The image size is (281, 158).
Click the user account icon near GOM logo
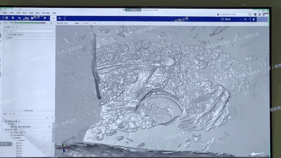tap(259, 14)
